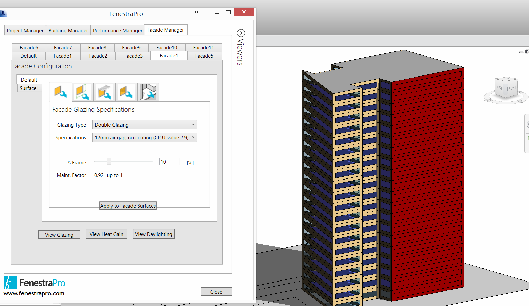Select the Facade Manager tab

point(166,30)
